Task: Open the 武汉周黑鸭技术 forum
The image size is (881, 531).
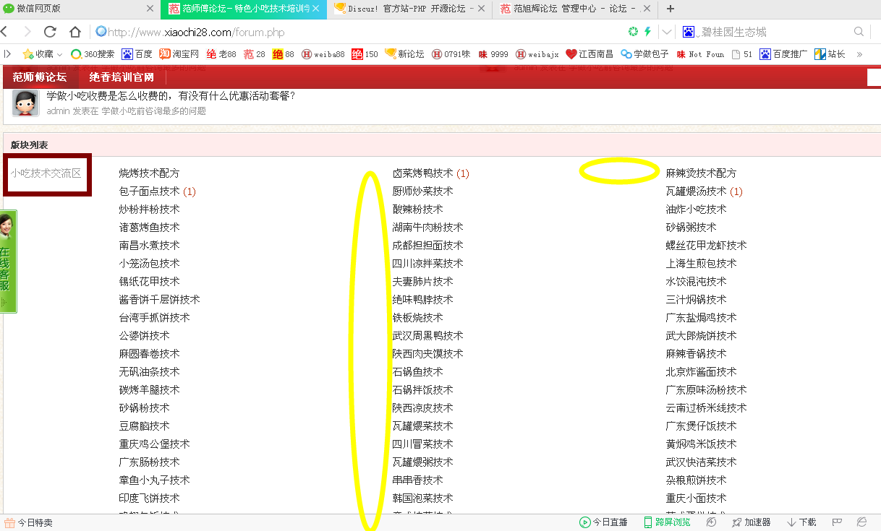Action: 427,336
